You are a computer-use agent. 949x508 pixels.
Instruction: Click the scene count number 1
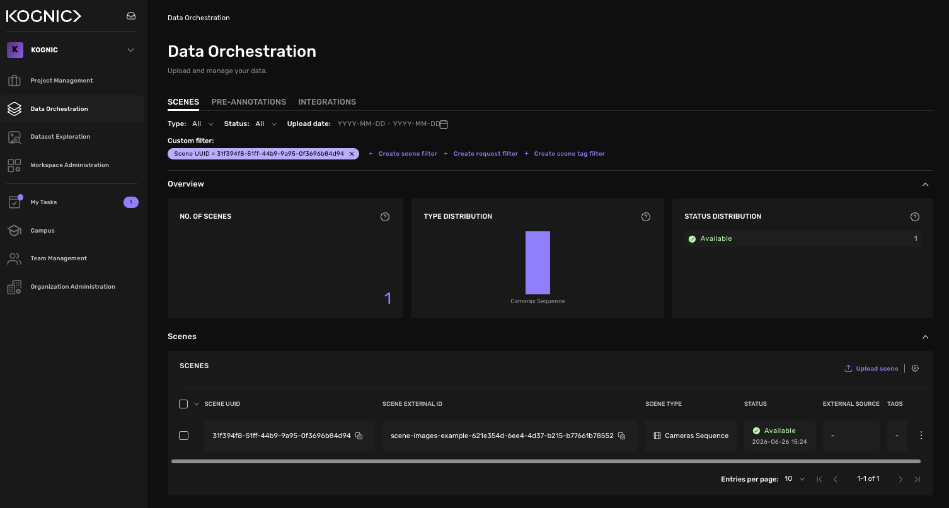388,298
